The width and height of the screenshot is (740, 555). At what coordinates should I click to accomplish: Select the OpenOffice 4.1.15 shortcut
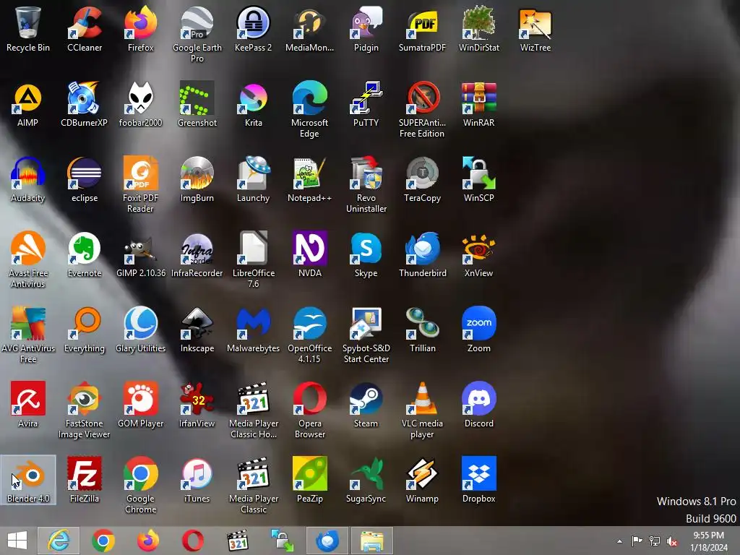click(309, 335)
